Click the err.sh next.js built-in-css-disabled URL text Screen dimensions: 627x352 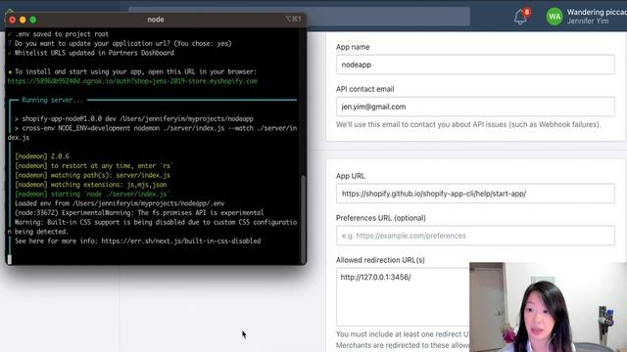tap(180, 241)
